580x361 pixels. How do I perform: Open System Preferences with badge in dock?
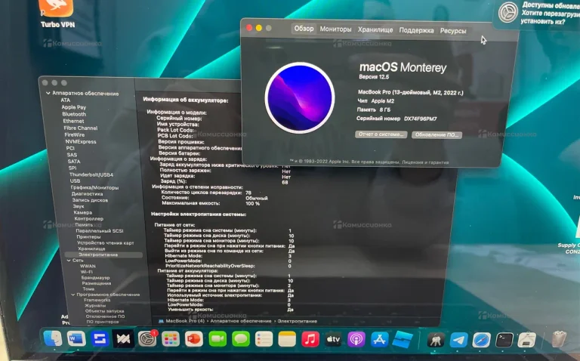click(x=147, y=339)
